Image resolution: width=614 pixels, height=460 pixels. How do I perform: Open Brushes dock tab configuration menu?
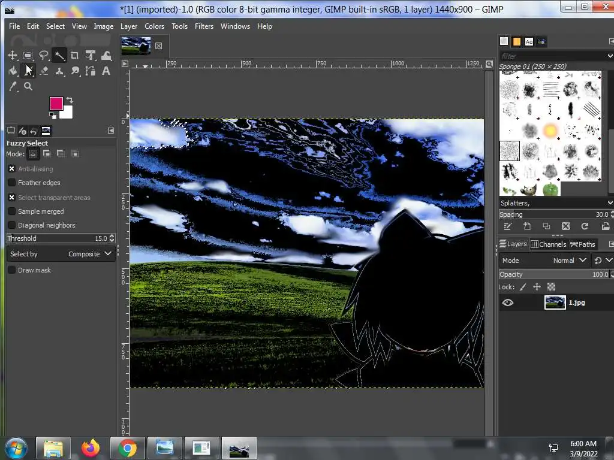tap(611, 41)
